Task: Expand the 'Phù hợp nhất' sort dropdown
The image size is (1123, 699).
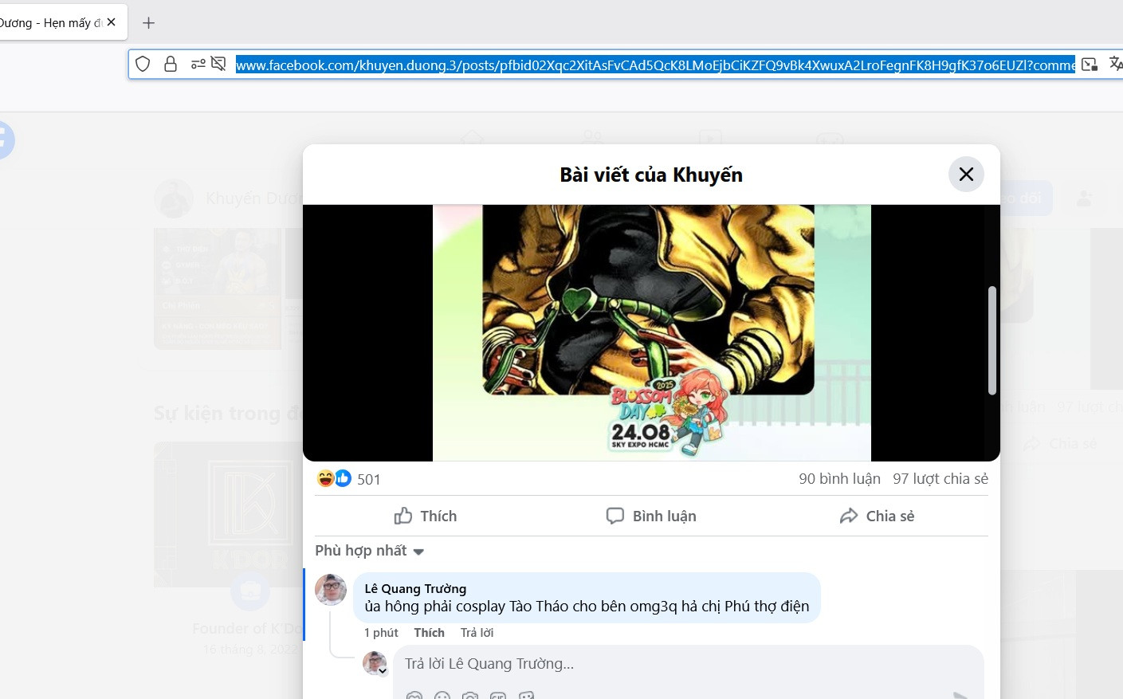Action: click(x=370, y=551)
